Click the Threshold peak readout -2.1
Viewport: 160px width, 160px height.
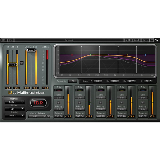coord(8,88)
